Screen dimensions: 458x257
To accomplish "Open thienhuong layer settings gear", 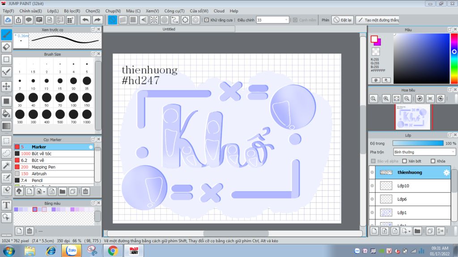I will pyautogui.click(x=446, y=173).
